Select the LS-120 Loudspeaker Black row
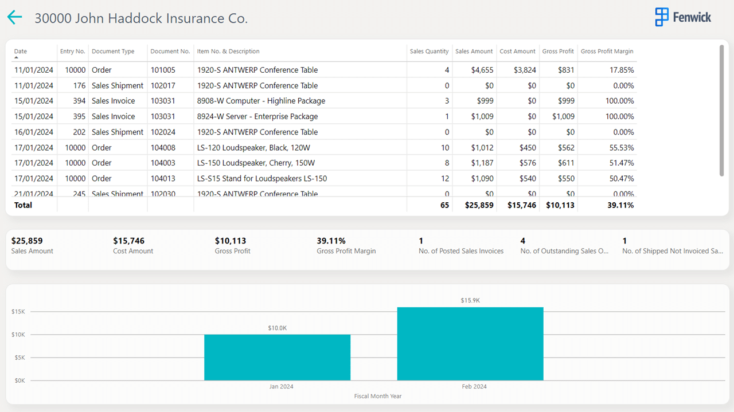 (x=253, y=147)
